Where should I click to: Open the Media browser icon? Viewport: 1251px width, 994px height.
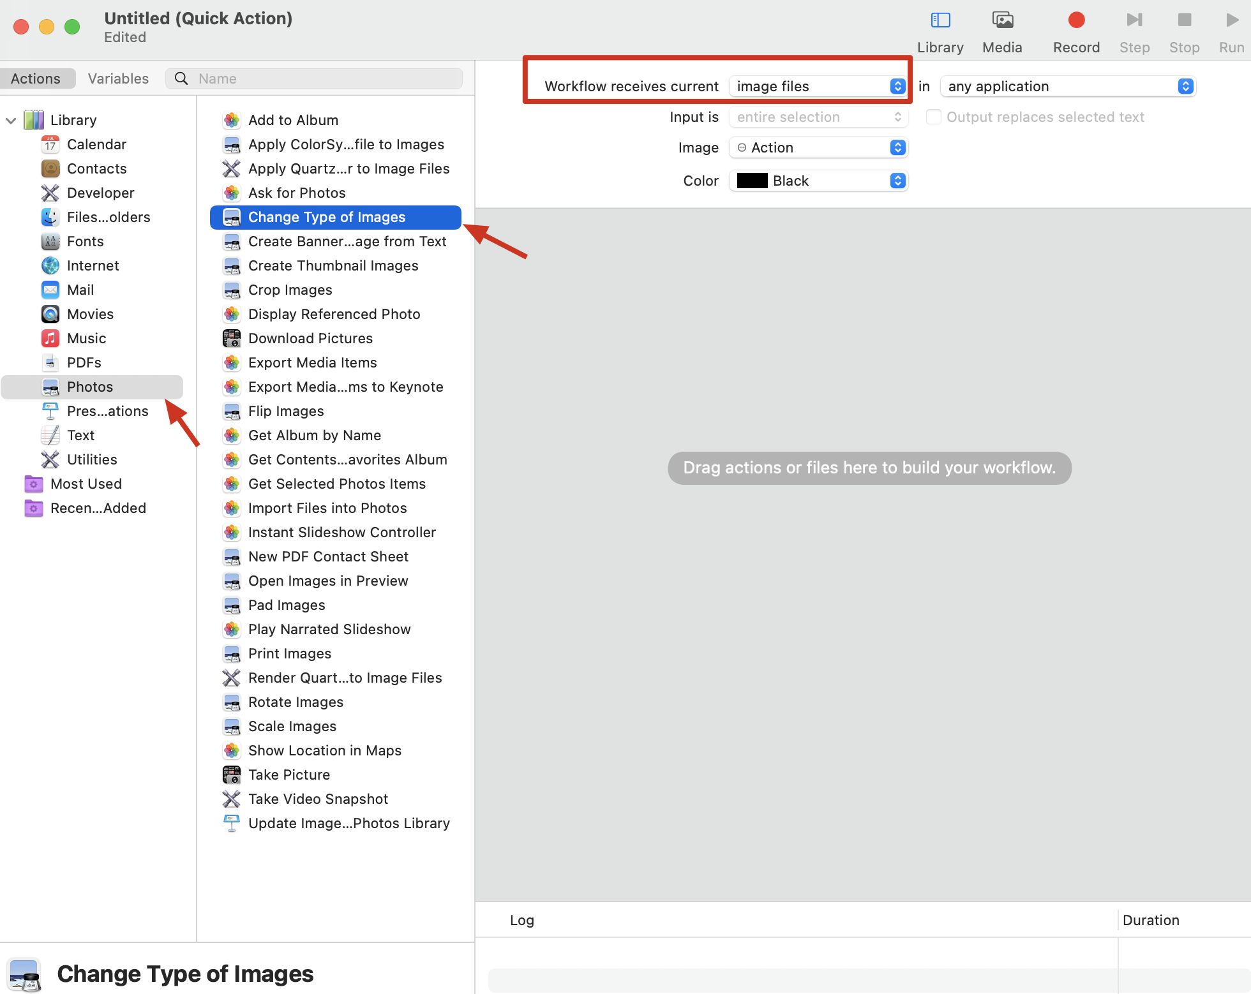coord(1002,21)
